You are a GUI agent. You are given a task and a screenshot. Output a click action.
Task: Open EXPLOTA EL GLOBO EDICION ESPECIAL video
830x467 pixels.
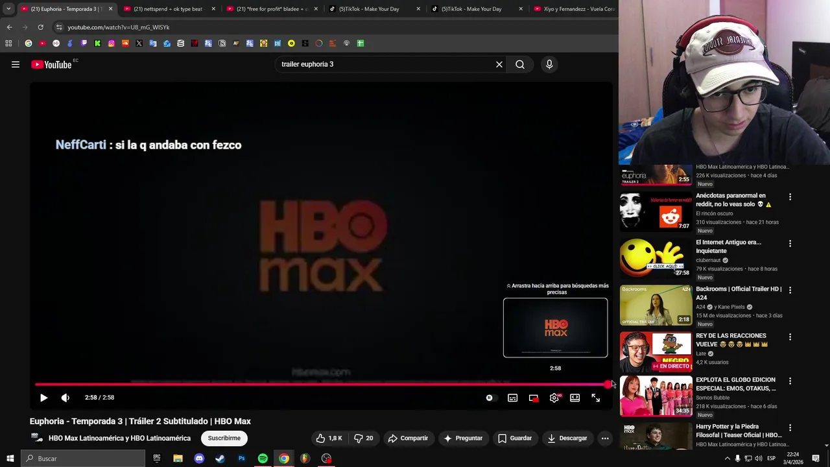(656, 396)
